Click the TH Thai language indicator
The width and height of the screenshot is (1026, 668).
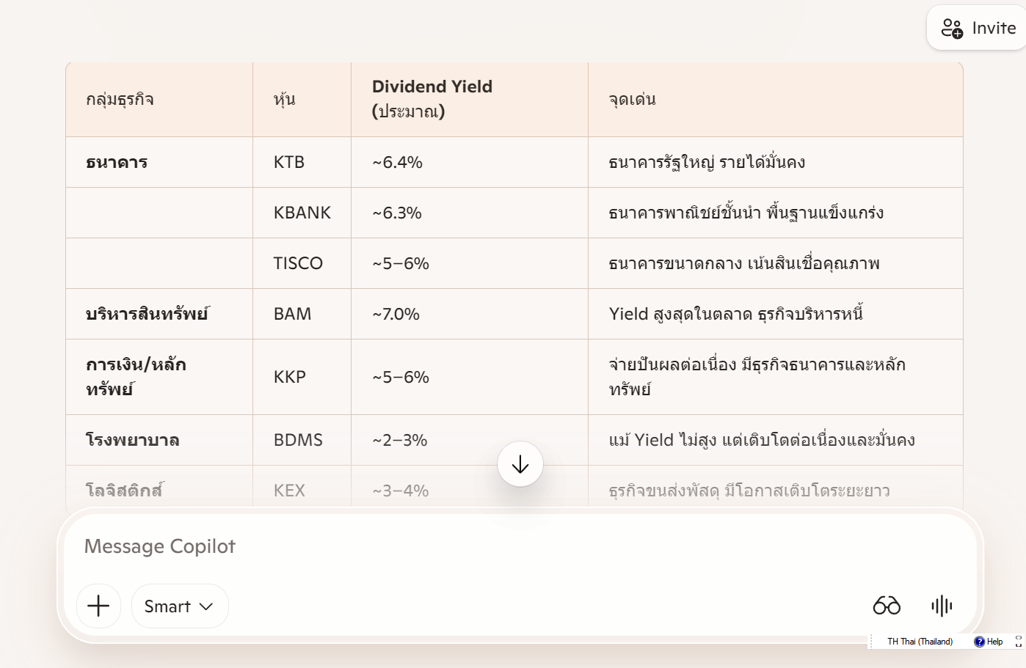pyautogui.click(x=920, y=642)
